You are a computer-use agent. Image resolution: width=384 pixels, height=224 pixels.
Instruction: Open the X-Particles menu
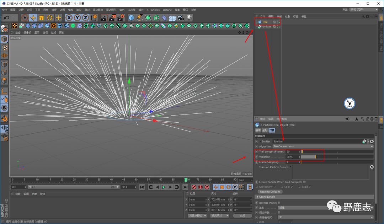153,10
